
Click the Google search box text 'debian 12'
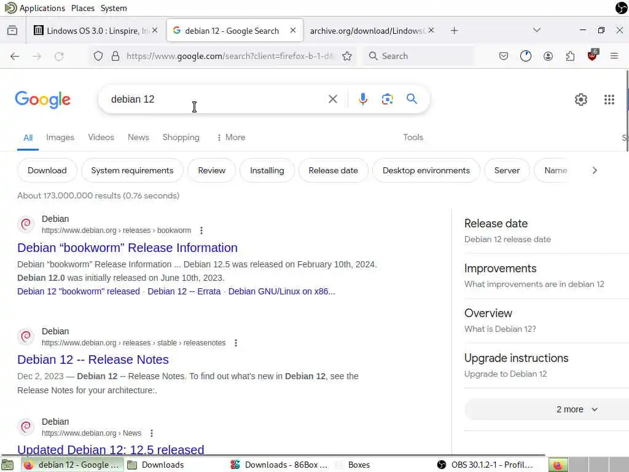(x=133, y=99)
